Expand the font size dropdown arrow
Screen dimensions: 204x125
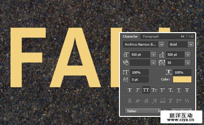153,55
